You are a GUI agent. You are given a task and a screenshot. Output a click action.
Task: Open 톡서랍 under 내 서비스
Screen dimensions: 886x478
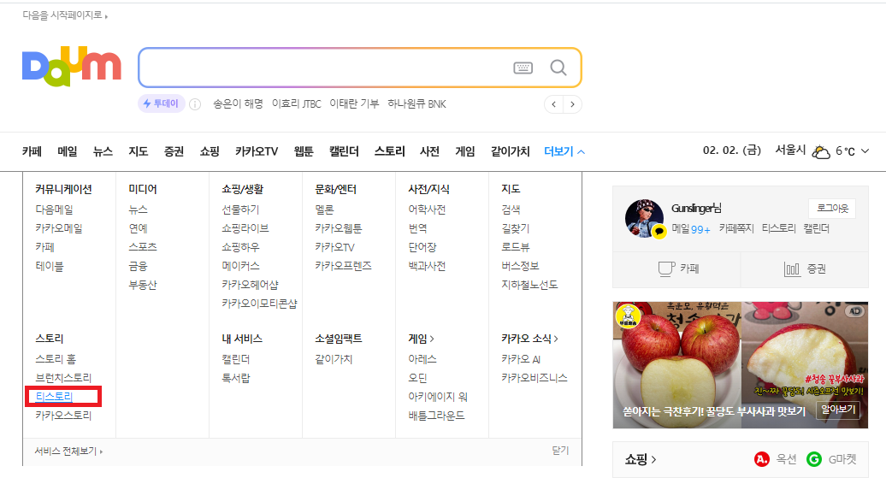[236, 377]
